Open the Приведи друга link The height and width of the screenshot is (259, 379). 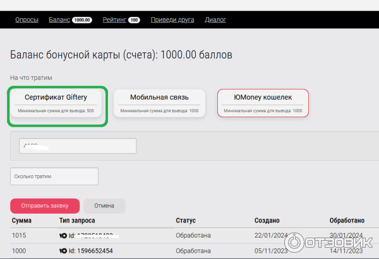pos(172,20)
